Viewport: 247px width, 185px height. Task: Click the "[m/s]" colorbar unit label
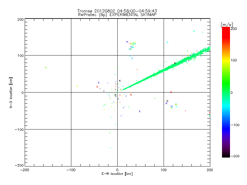tap(227, 25)
